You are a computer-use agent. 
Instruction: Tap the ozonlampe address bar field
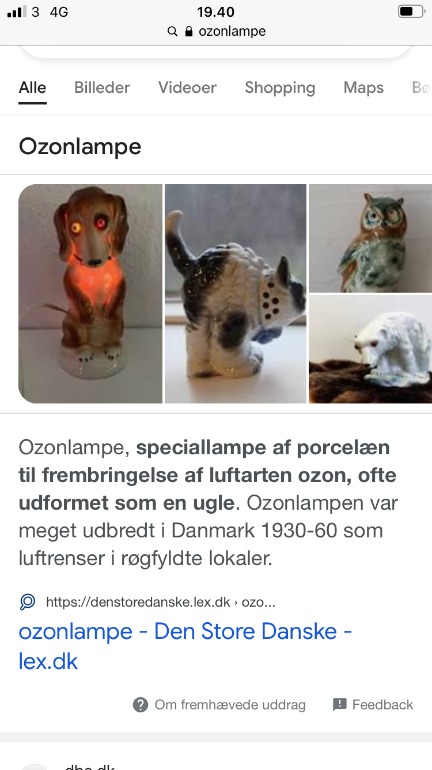pyautogui.click(x=216, y=31)
